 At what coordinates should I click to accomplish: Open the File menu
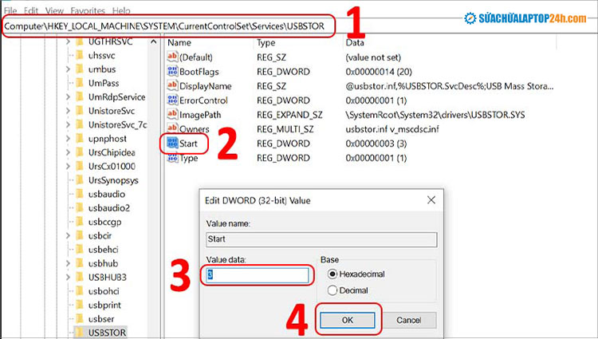(x=10, y=10)
